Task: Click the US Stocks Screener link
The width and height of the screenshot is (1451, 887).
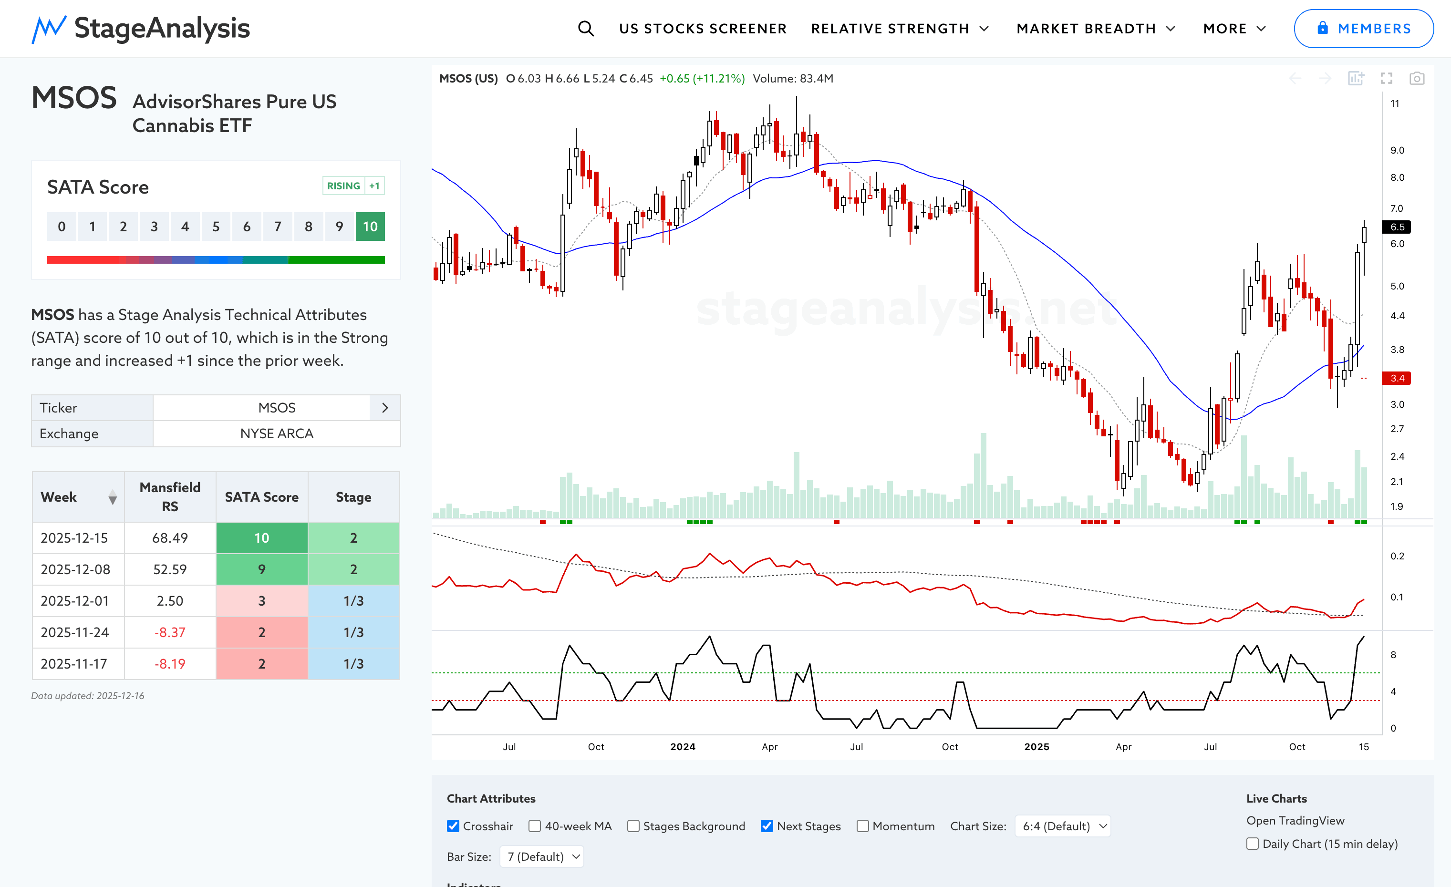Action: click(703, 28)
